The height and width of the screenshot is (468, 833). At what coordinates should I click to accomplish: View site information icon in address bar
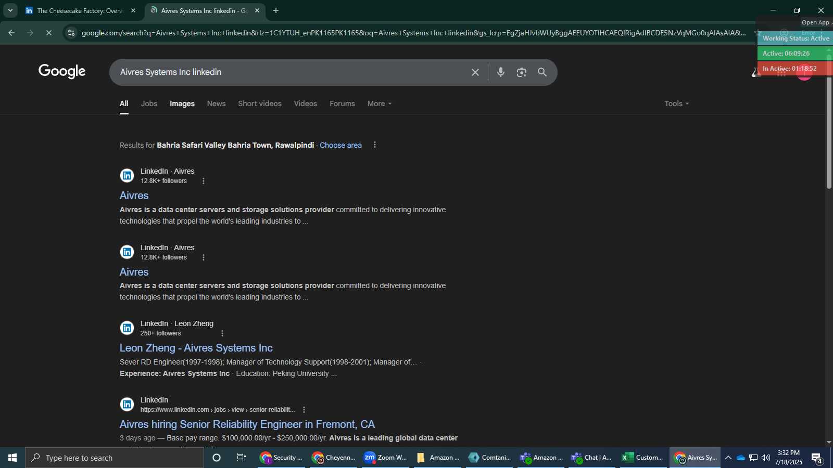(71, 33)
